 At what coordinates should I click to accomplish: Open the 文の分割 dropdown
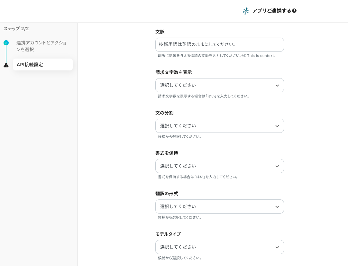[215, 126]
